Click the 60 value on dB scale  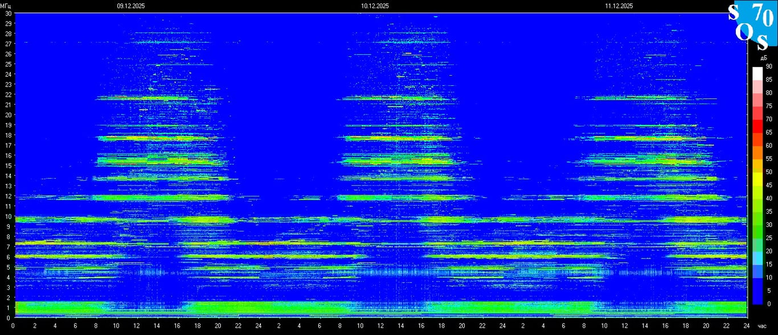pos(769,146)
